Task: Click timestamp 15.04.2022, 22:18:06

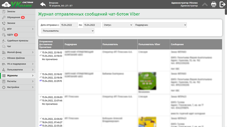Action: pos(52,78)
